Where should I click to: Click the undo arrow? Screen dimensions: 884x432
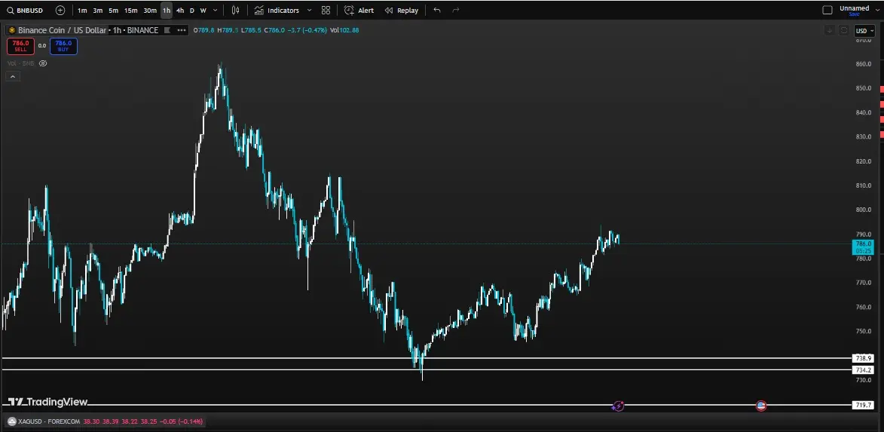coord(437,10)
